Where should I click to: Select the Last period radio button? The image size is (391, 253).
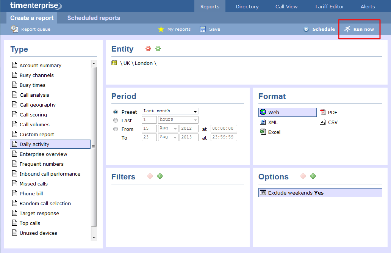(116, 120)
